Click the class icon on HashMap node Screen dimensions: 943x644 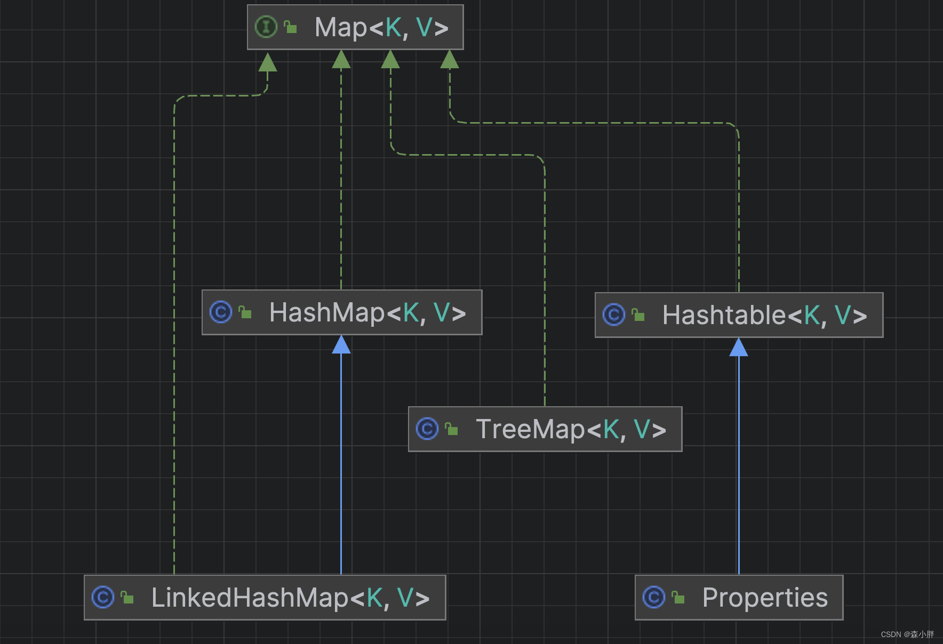(x=220, y=312)
